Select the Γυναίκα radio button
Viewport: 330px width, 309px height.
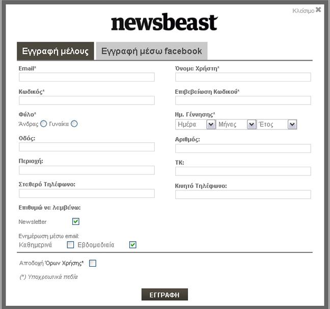pos(74,124)
